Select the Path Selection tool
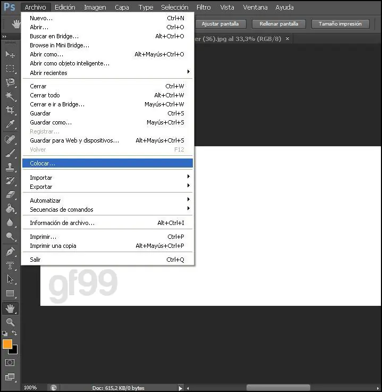 pyautogui.click(x=10, y=279)
